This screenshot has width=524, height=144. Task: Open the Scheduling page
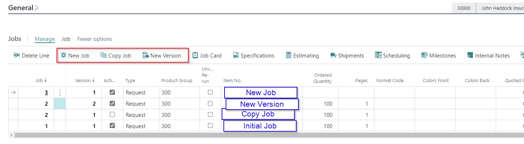pyautogui.click(x=393, y=55)
